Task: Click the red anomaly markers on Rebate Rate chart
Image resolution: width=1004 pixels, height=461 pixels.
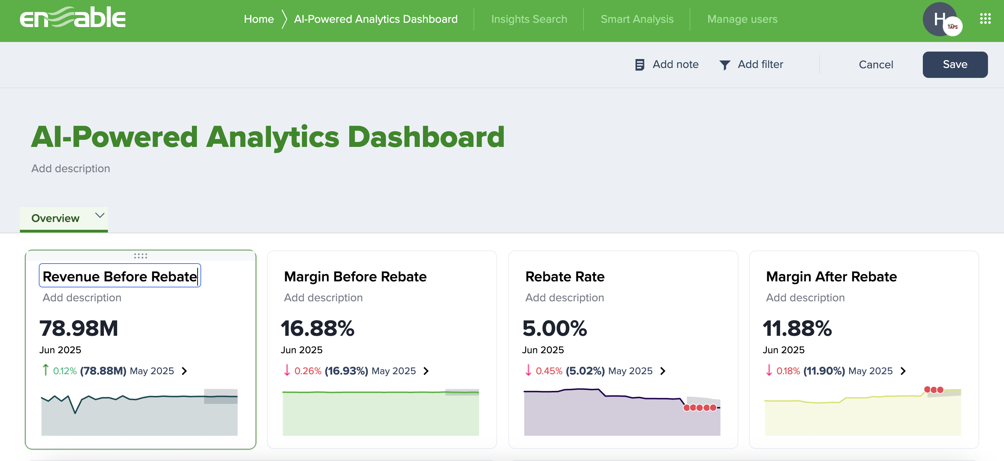Action: click(700, 407)
